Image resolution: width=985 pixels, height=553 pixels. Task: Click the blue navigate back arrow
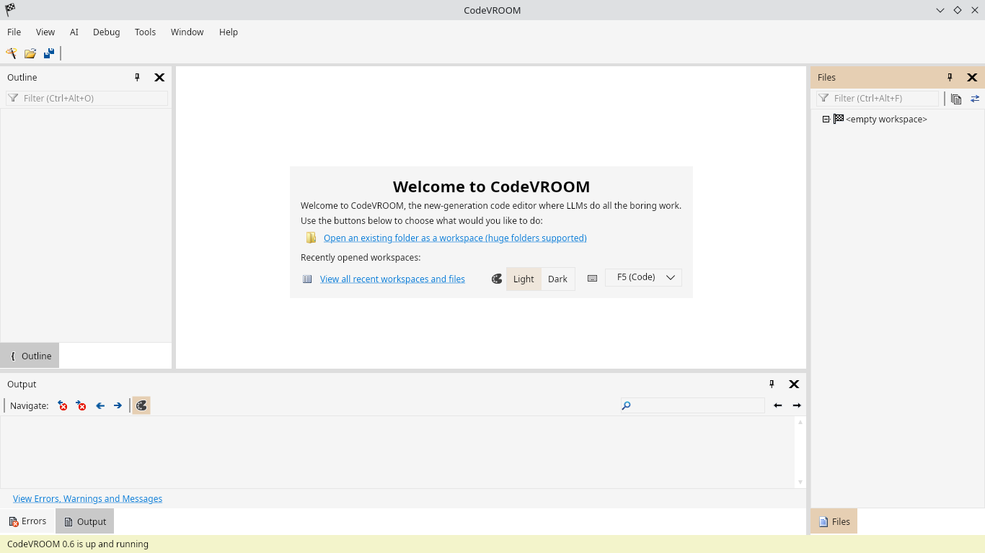click(x=100, y=405)
